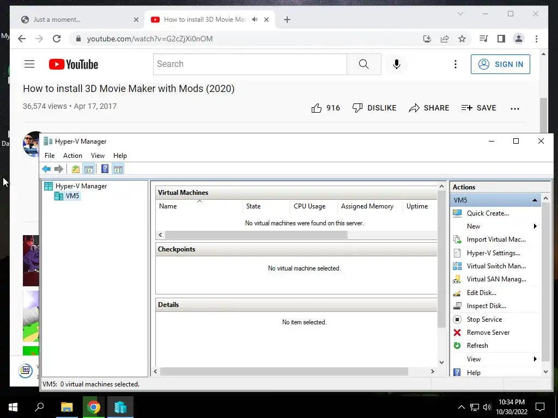Expand the View submenu in Actions
Screen dimensions: 558x418
click(x=535, y=359)
